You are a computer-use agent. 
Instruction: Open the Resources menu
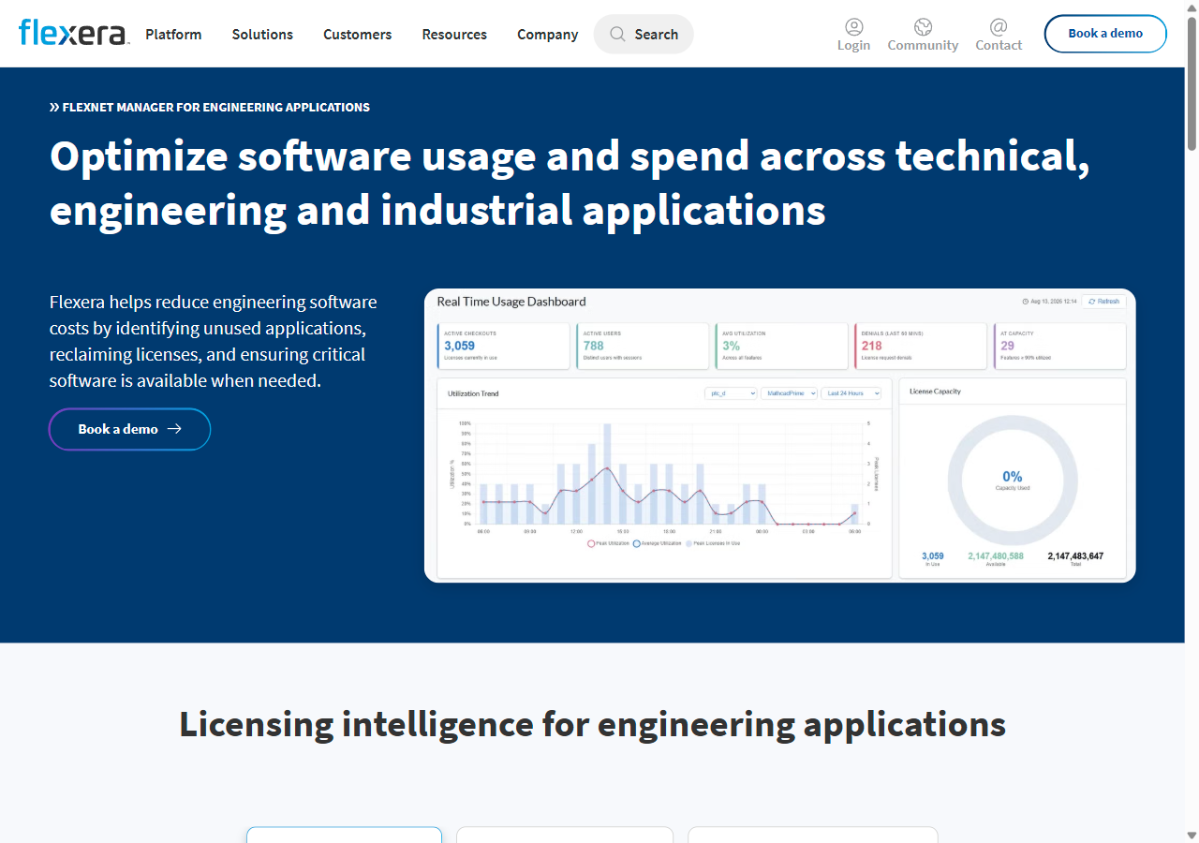(x=454, y=34)
